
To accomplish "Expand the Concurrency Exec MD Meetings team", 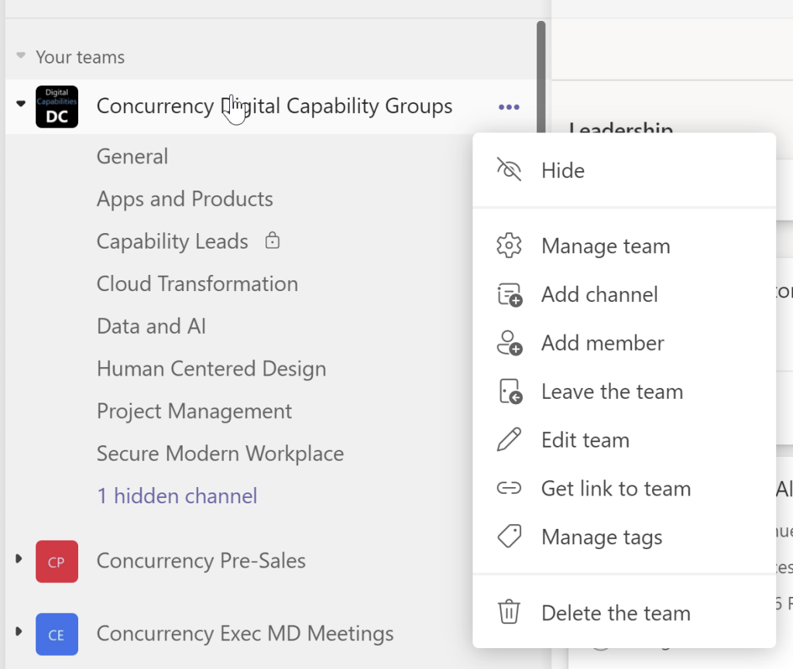I will pos(19,633).
